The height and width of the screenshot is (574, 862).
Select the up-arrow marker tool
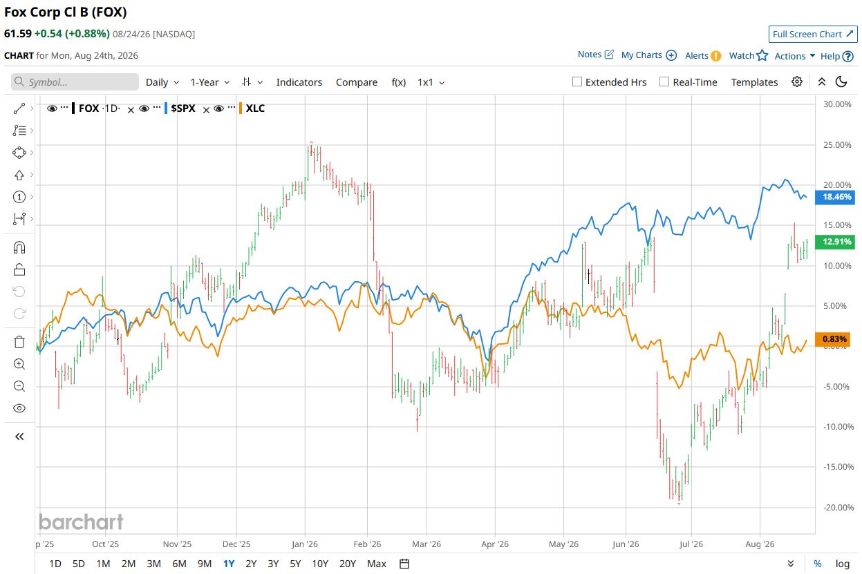coord(19,175)
